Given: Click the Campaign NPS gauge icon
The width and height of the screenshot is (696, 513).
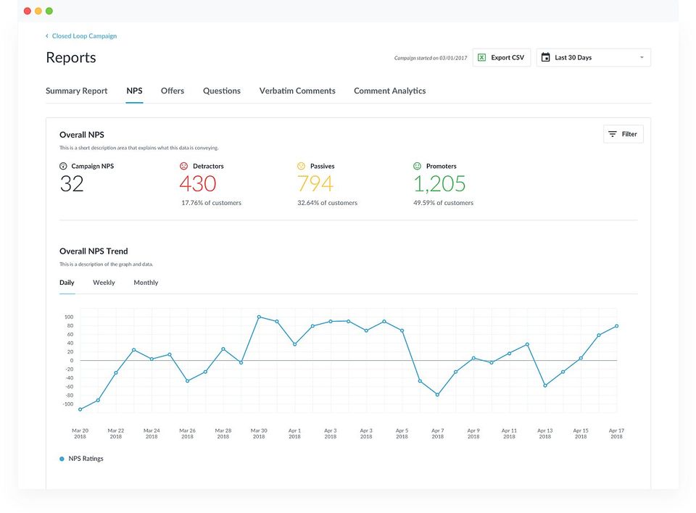Looking at the screenshot, I should (x=63, y=166).
